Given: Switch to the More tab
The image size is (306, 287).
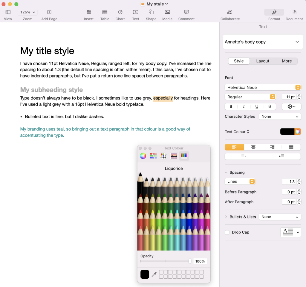Looking at the screenshot, I should pyautogui.click(x=287, y=61).
